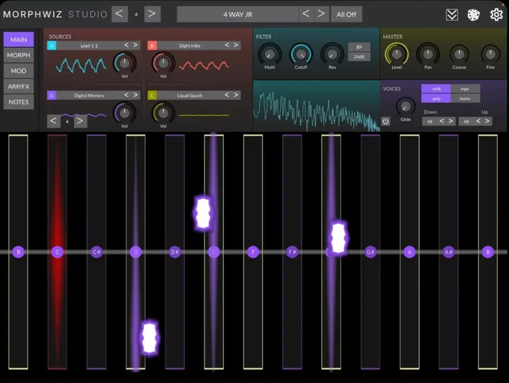Next waveform for Liquid Squish source

click(236, 95)
